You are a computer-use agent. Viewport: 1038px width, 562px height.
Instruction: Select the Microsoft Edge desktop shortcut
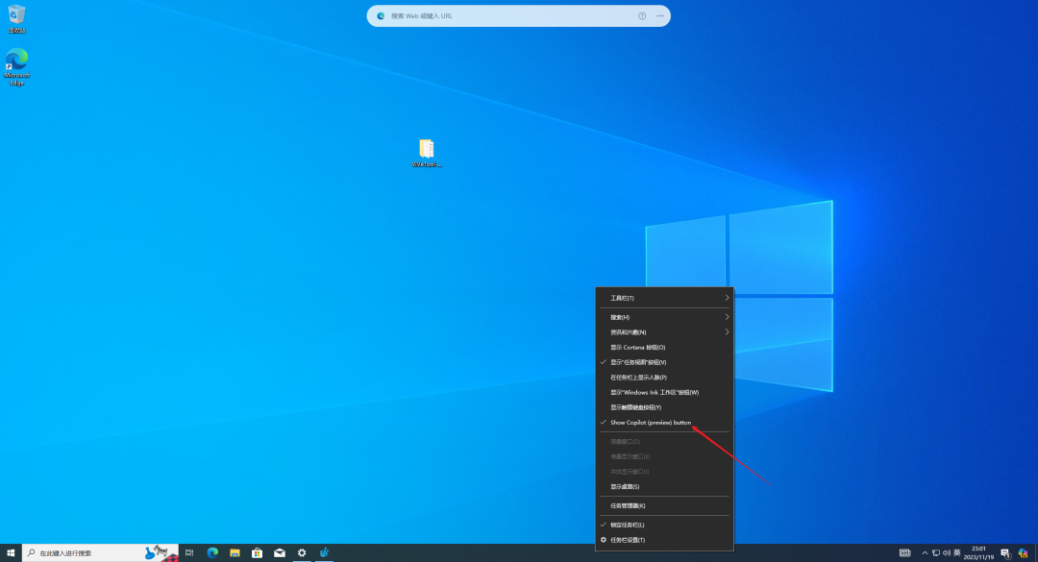(16, 67)
